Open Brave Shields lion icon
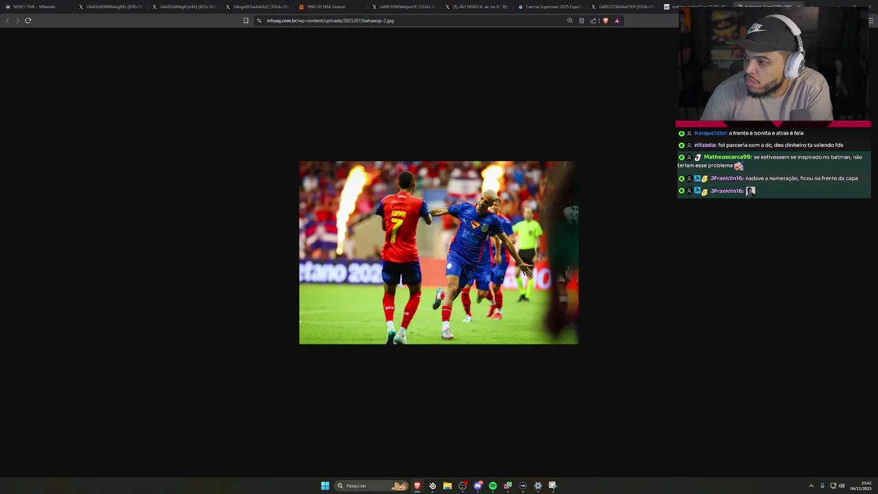The width and height of the screenshot is (878, 494). [x=605, y=21]
